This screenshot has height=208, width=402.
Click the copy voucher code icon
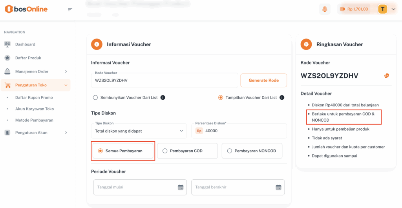coord(387,76)
